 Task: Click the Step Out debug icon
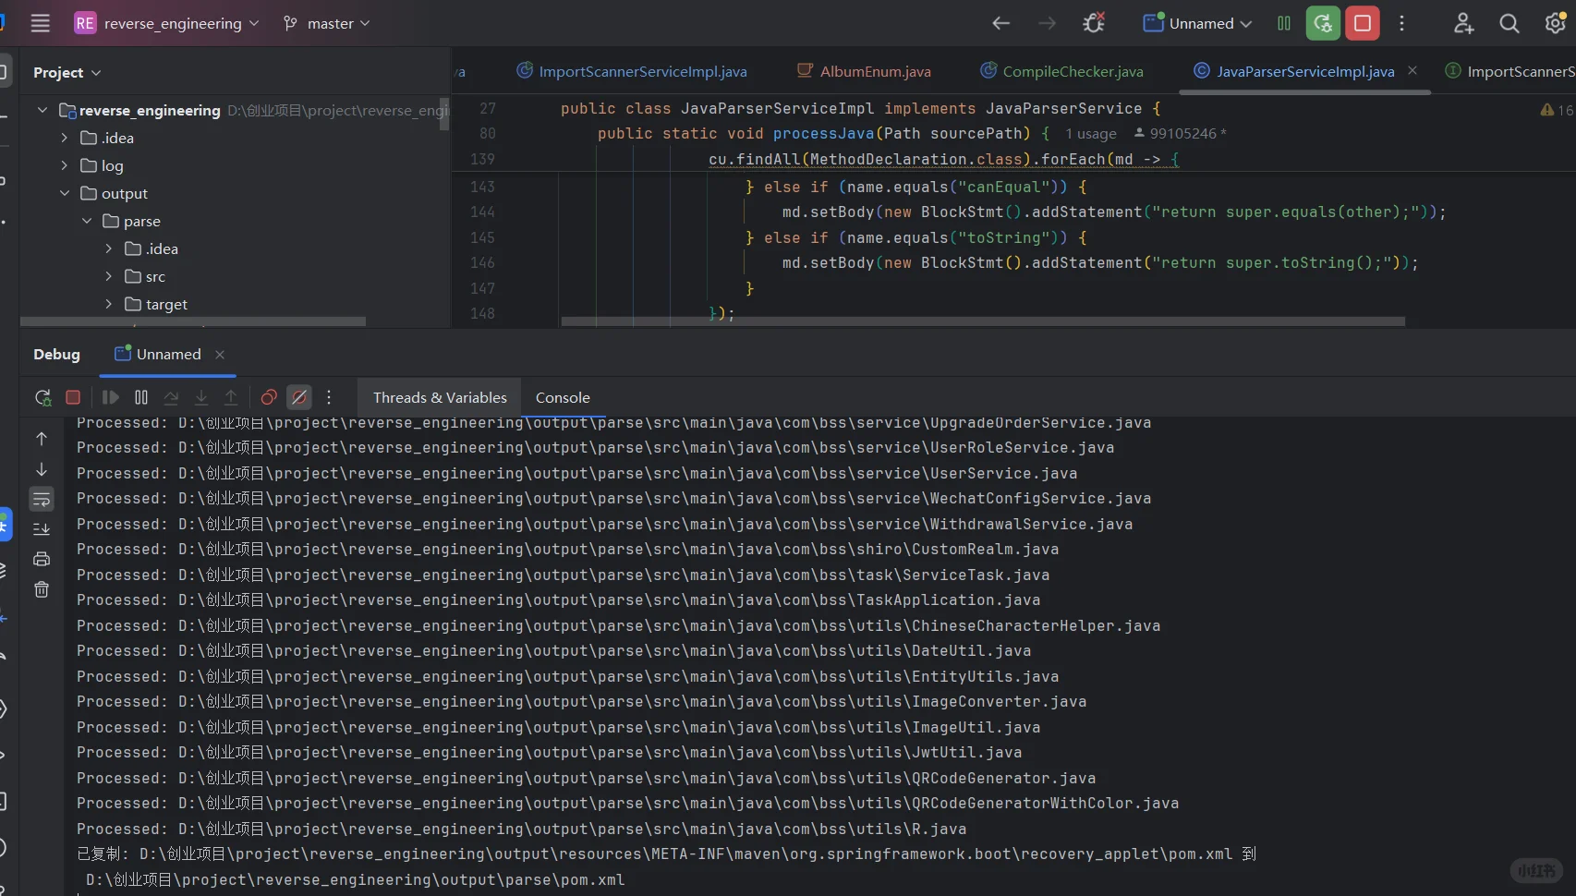click(231, 397)
